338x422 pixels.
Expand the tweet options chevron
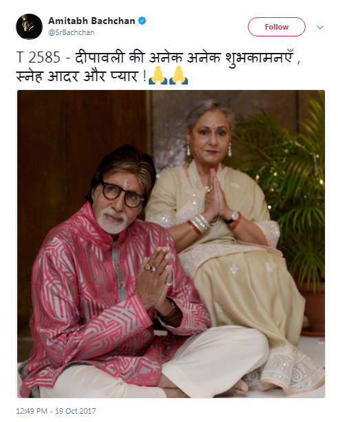pyautogui.click(x=320, y=27)
